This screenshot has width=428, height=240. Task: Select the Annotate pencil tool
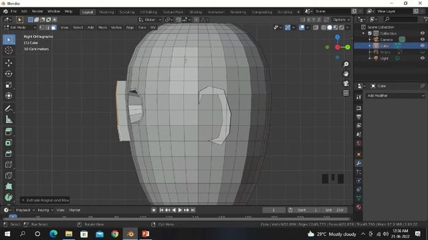pyautogui.click(x=9, y=109)
